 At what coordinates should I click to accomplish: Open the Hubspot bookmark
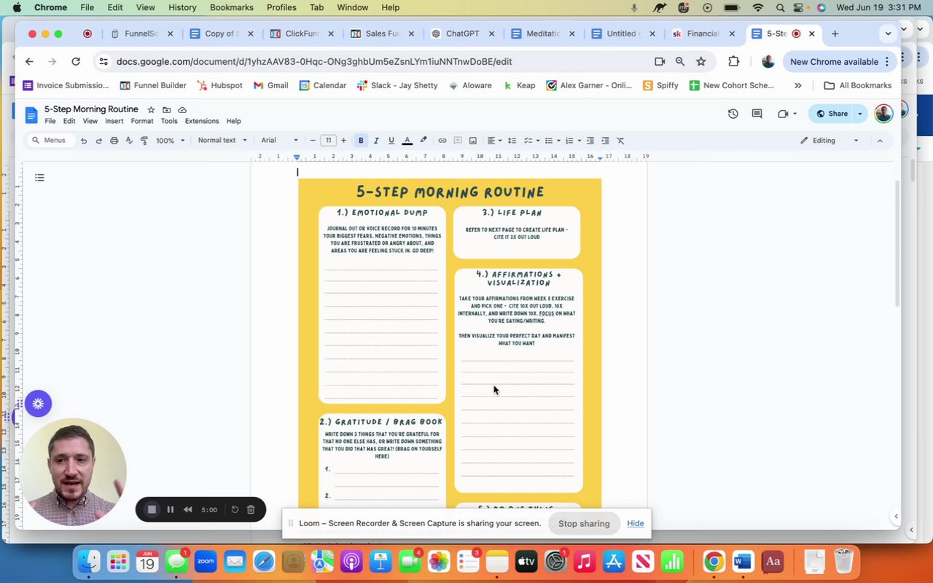(219, 85)
